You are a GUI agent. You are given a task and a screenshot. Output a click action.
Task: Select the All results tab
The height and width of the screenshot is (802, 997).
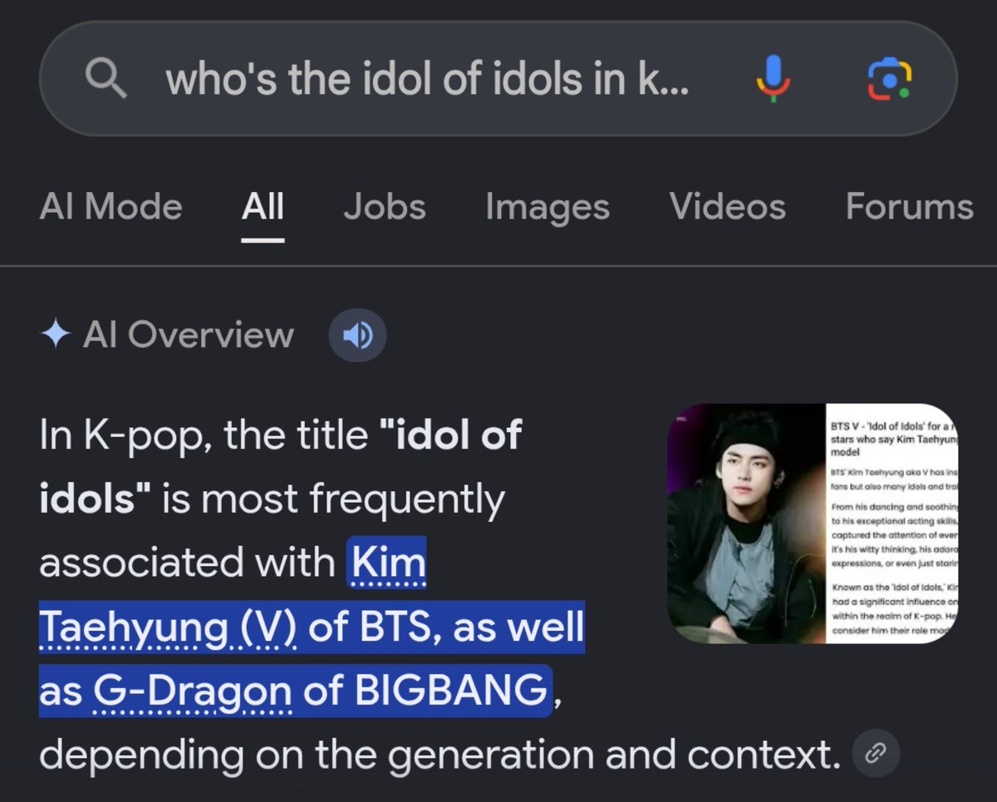[x=263, y=207]
